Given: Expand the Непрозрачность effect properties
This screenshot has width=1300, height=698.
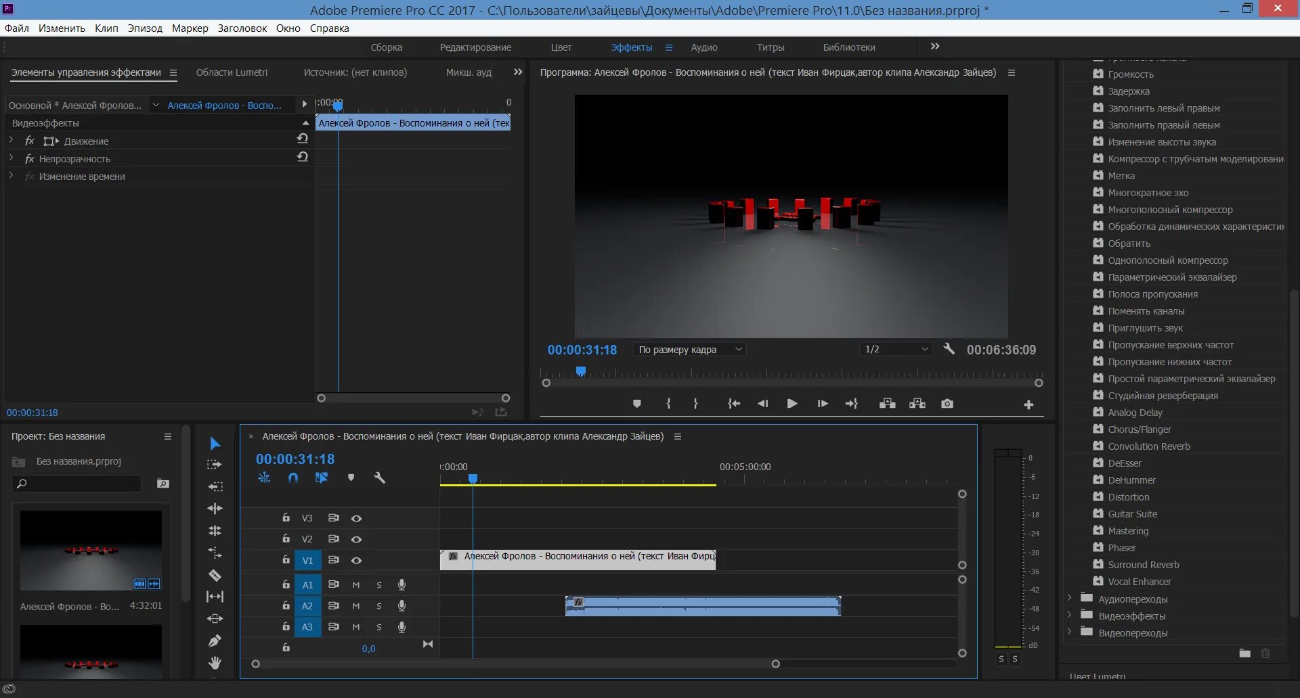Looking at the screenshot, I should point(12,158).
